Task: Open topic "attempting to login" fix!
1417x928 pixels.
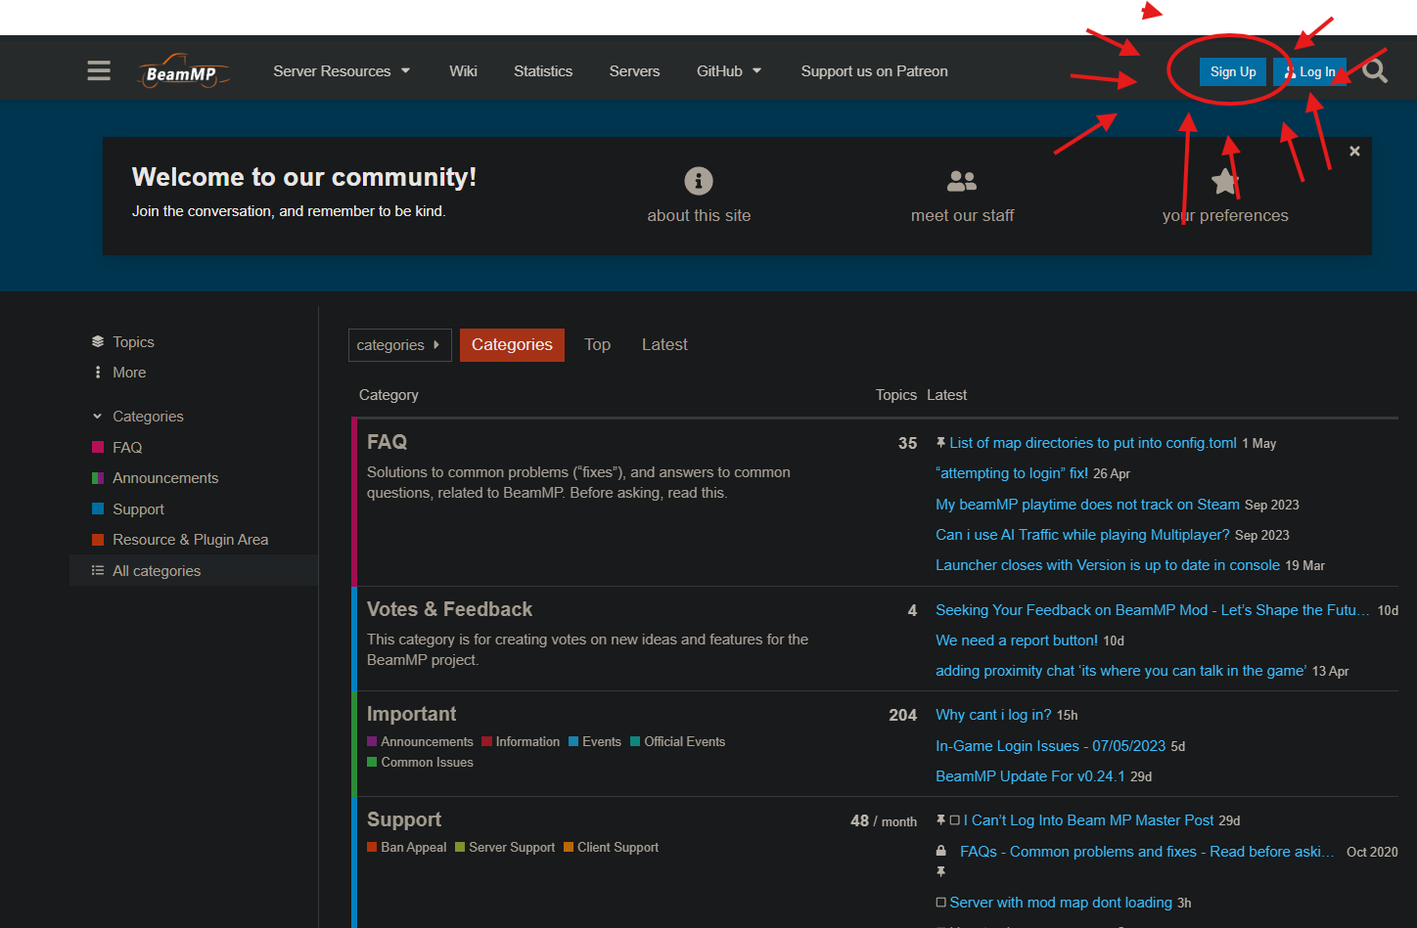Action: pyautogui.click(x=1012, y=473)
